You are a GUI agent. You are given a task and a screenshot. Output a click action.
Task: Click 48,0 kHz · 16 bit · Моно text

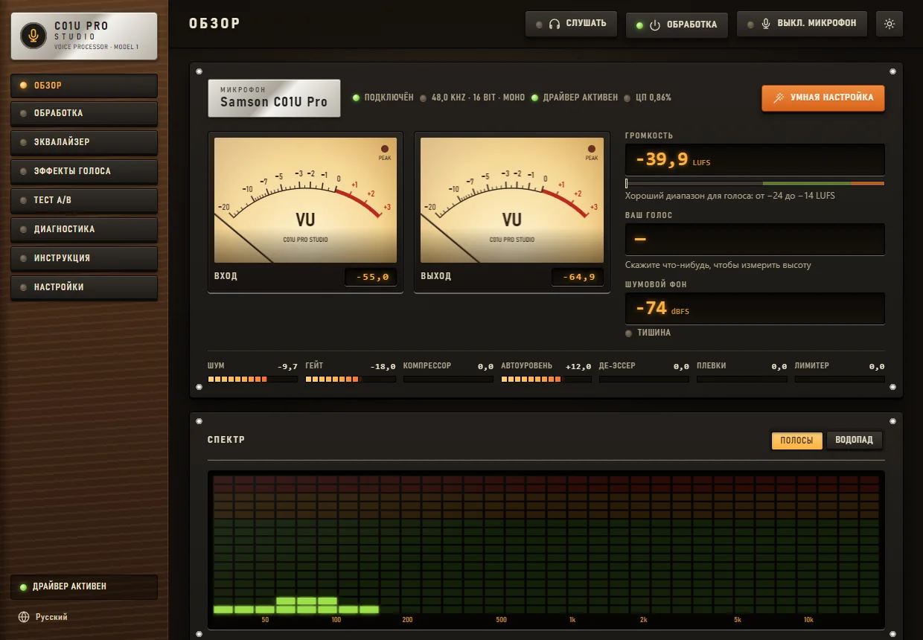pos(478,97)
